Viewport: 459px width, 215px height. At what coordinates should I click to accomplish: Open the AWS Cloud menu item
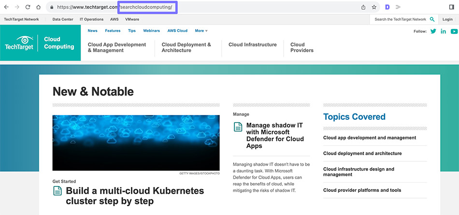[x=177, y=31]
